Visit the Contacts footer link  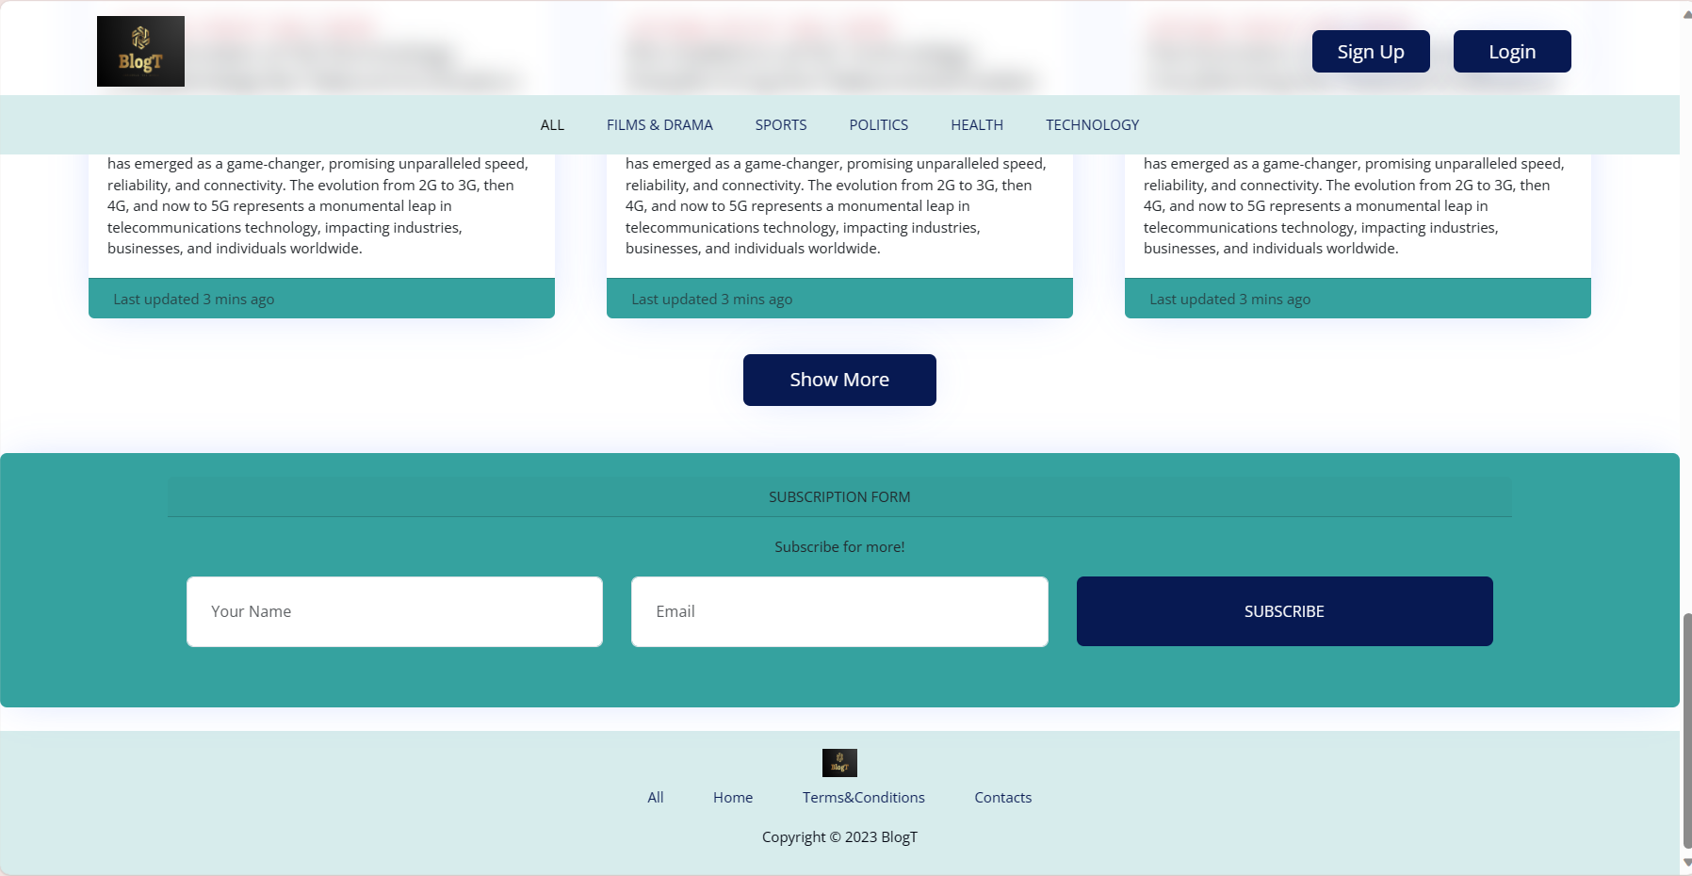(x=1002, y=798)
